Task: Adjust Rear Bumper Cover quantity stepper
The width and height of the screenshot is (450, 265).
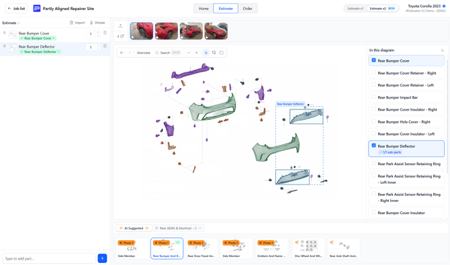Action: point(98,34)
